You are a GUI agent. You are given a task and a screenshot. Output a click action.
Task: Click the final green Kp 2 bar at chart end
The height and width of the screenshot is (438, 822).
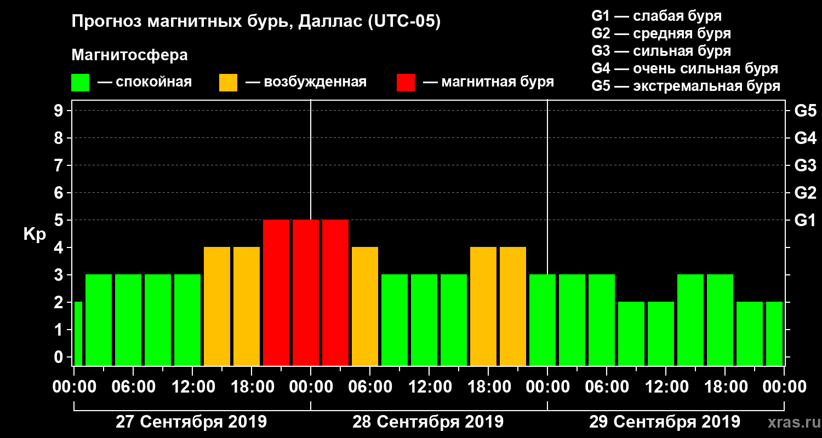tap(774, 333)
